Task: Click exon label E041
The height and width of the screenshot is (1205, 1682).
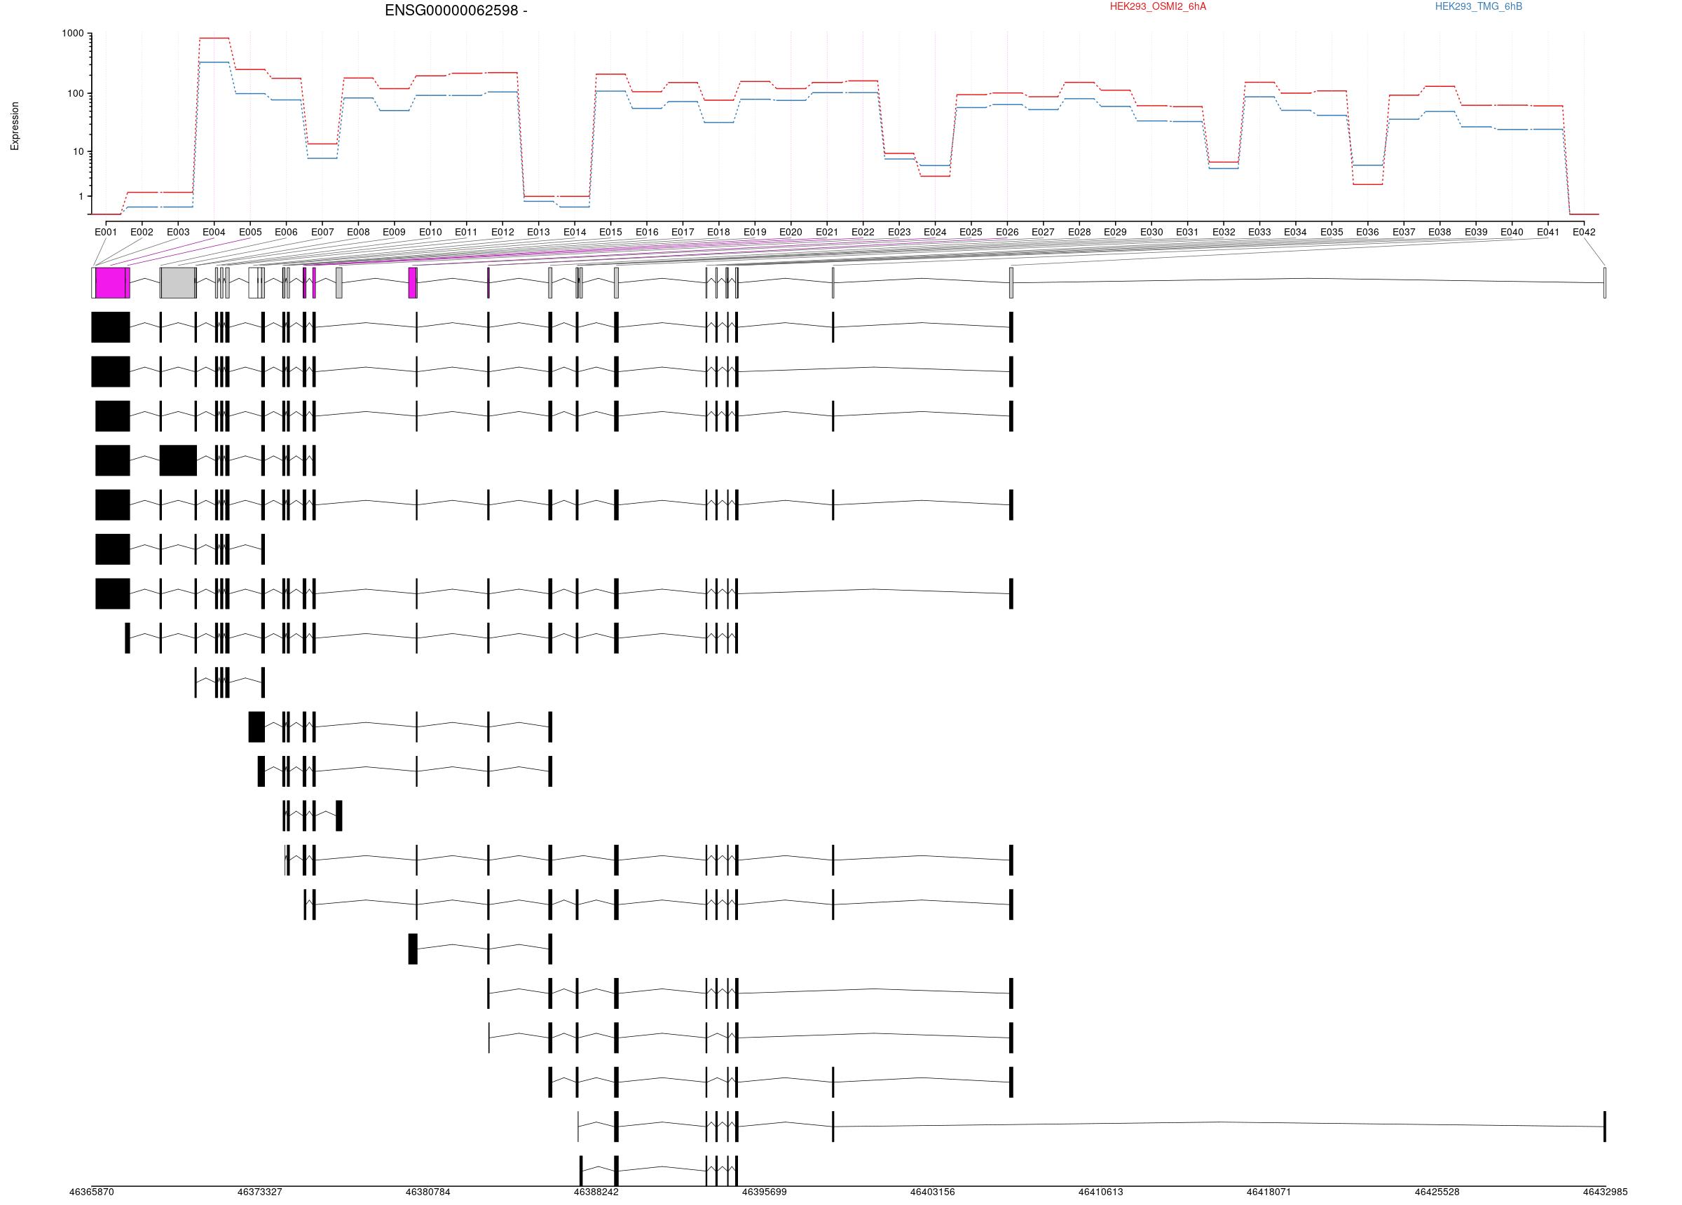Action: click(1547, 232)
